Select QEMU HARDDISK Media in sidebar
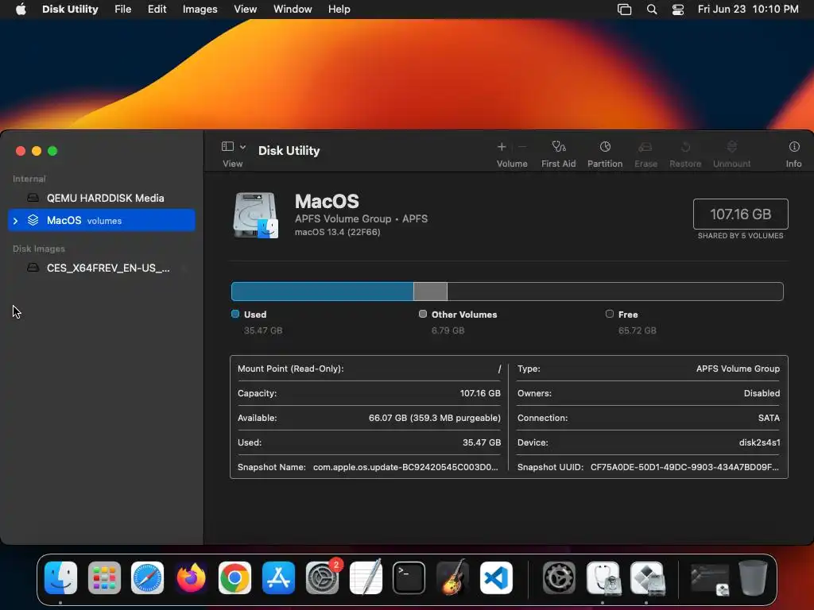814x610 pixels. (x=102, y=198)
